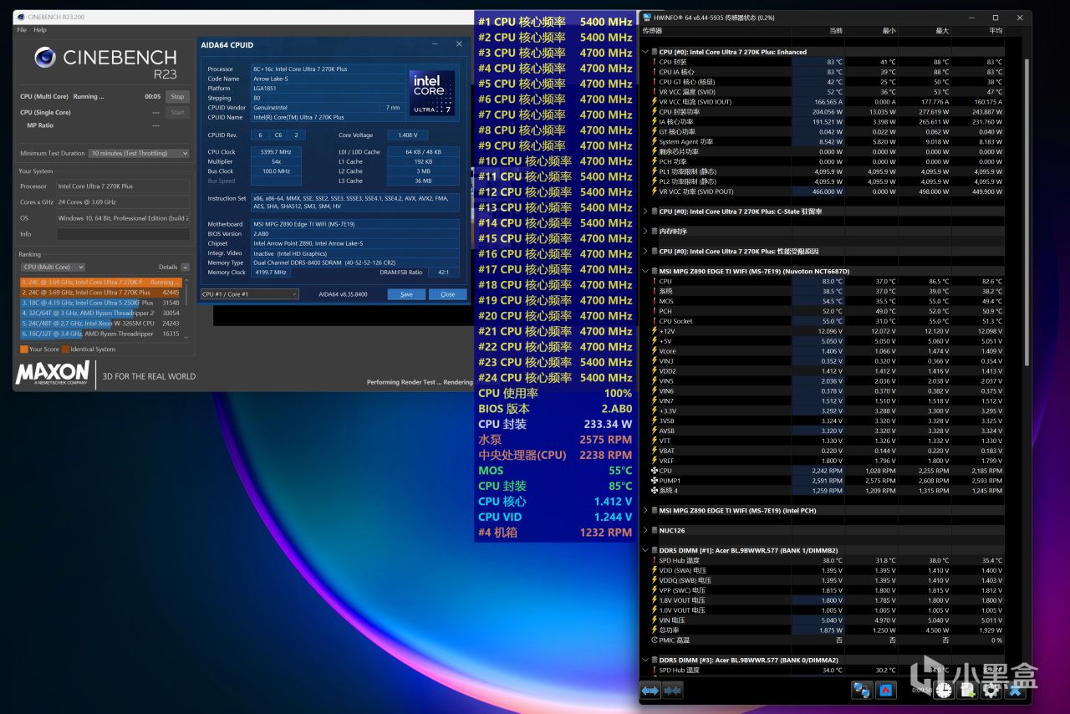Select the ranking entry with score 42445
The image size is (1070, 714).
(x=100, y=293)
